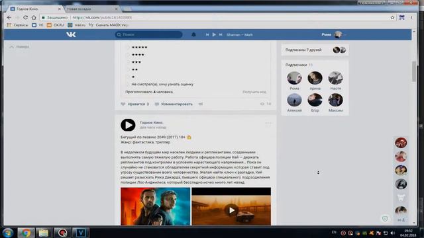This screenshot has width=424, height=238.
Task: Open the Vegas 'V' taskbar icon
Action: click(x=80, y=233)
